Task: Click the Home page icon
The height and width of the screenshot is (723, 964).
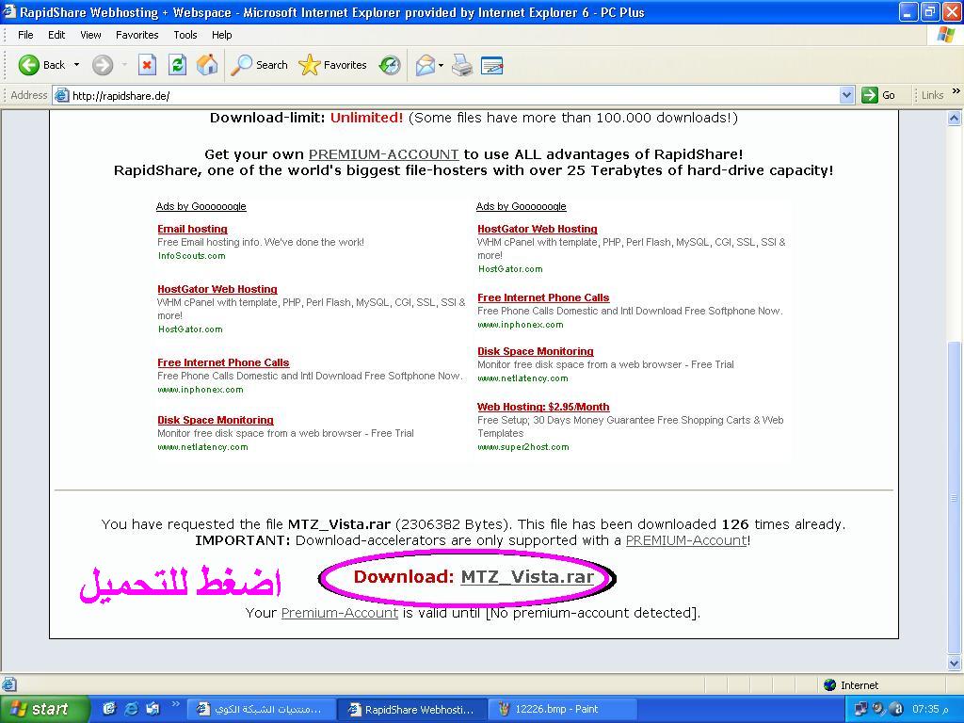Action: [x=207, y=65]
